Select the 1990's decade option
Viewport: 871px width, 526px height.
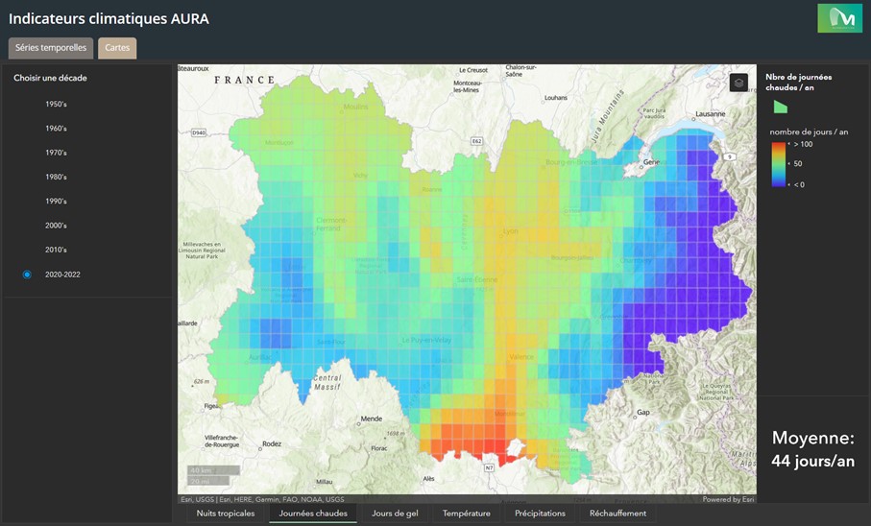coord(56,201)
